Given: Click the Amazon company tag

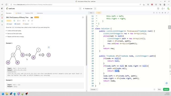Looking at the screenshot, I should [26, 24].
